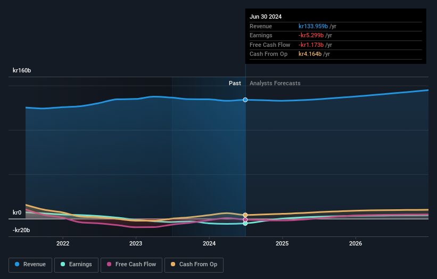
Task: Toggle the Cash From Op legend button
Action: click(x=194, y=265)
